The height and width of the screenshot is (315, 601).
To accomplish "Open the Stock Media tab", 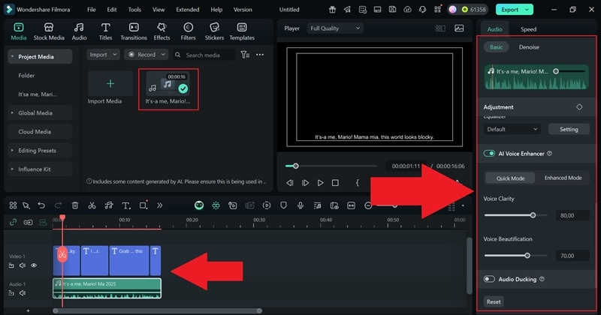I will pos(49,31).
